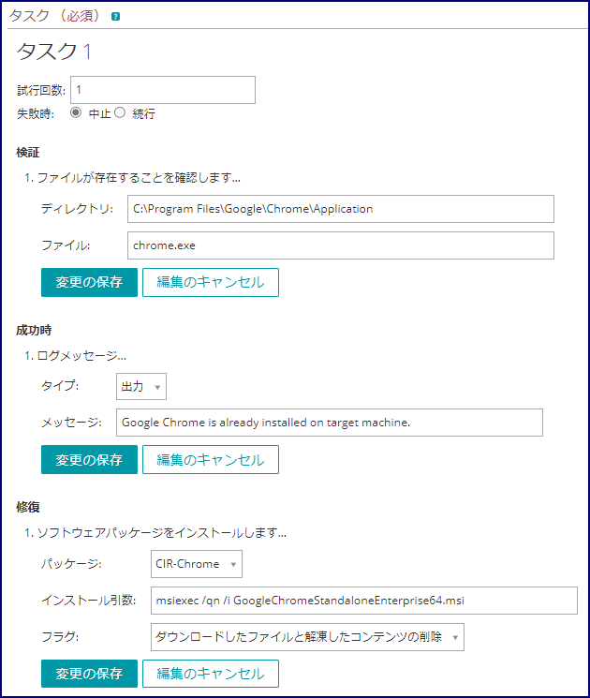Open the パッケージ dropdown showing CIR-Chrome
Image resolution: width=590 pixels, height=698 pixels.
[197, 564]
